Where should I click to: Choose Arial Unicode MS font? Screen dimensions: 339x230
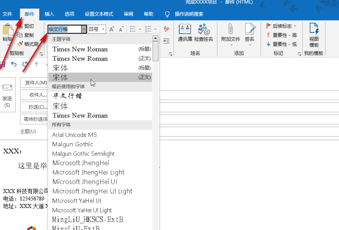click(100, 135)
